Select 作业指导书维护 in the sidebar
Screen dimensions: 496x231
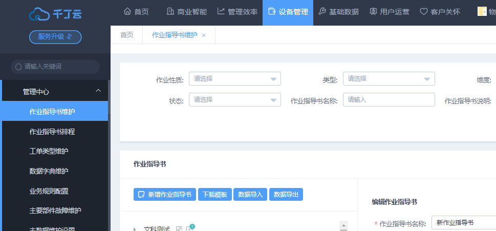pyautogui.click(x=55, y=111)
